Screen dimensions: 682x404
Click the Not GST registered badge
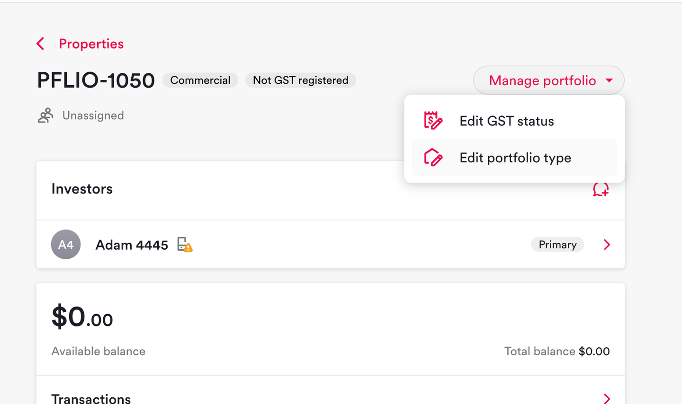[x=300, y=80]
